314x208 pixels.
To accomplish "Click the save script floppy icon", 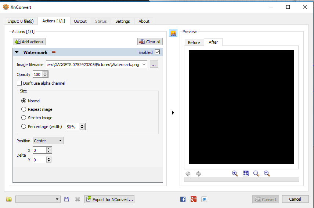I will click(x=67, y=199).
